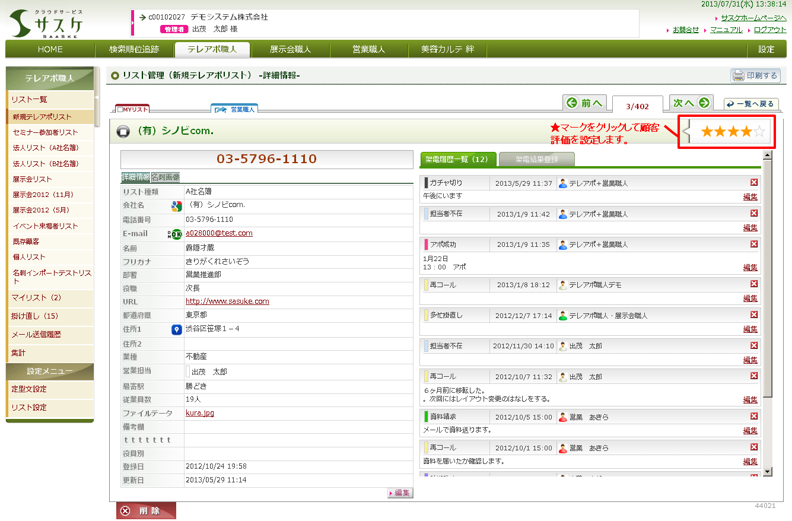The width and height of the screenshot is (792, 521).
Task: Delete the ガチャ切り call history entry
Action: tap(754, 183)
